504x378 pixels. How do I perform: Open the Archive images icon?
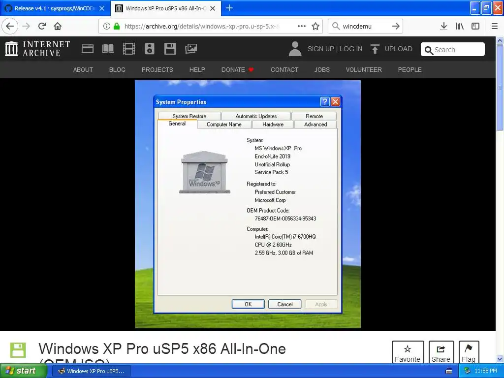191,49
